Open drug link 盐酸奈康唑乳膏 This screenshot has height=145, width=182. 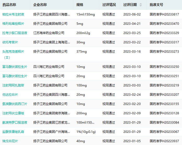coord(13,132)
